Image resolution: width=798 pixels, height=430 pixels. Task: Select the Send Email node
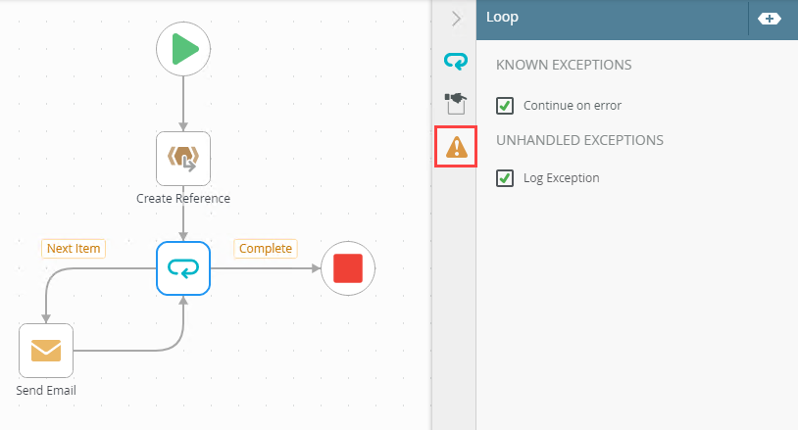coord(46,351)
